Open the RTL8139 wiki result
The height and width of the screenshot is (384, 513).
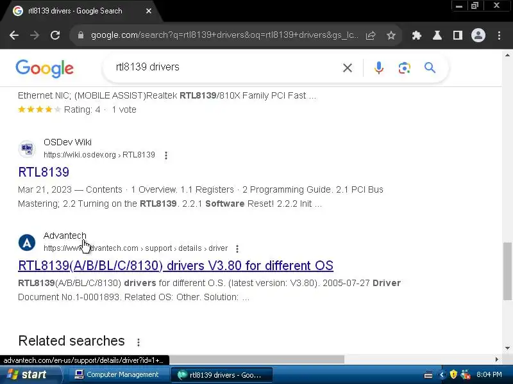44,172
